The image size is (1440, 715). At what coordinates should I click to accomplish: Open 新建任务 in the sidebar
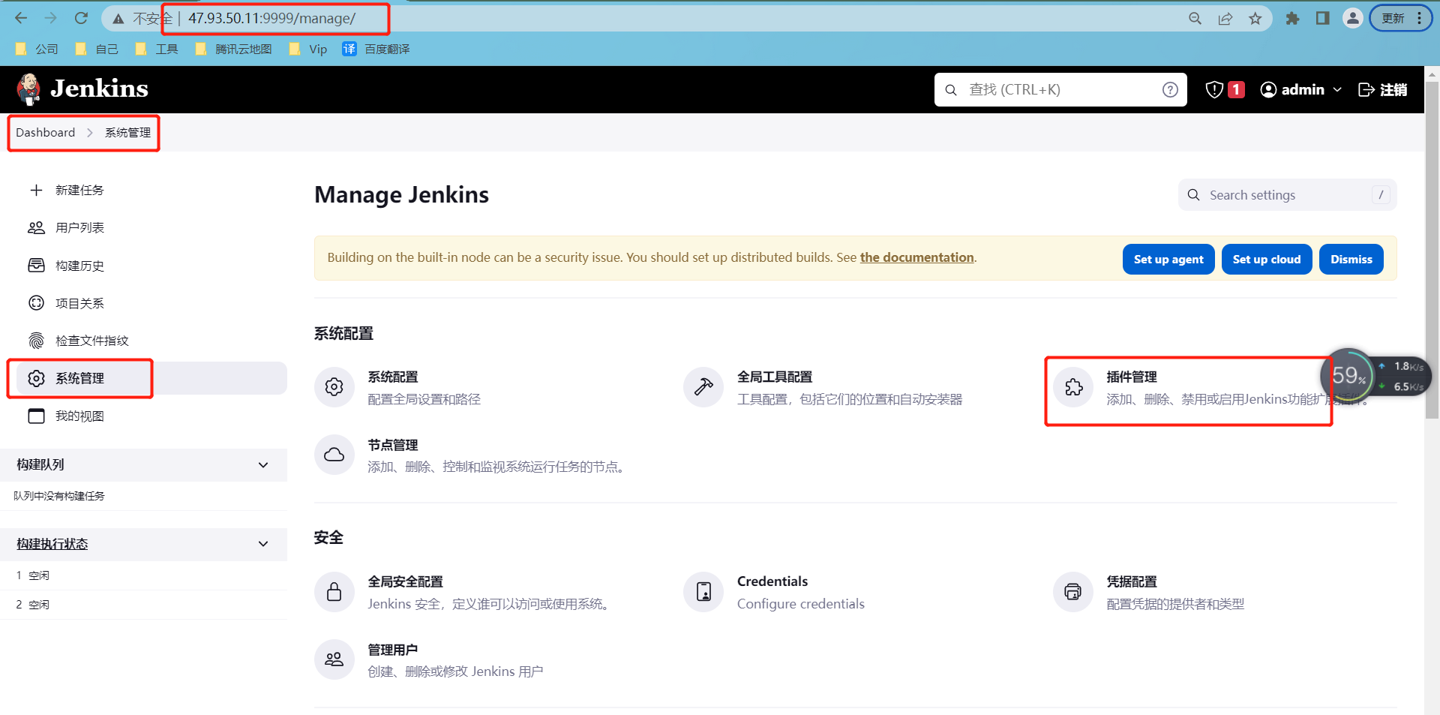tap(79, 191)
